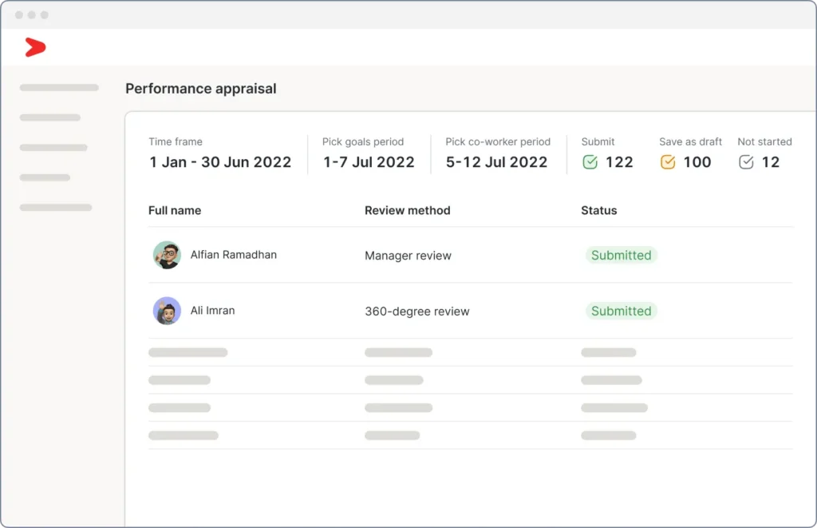This screenshot has height=528, width=817.
Task: Select the third sidebar menu item
Action: [x=53, y=148]
